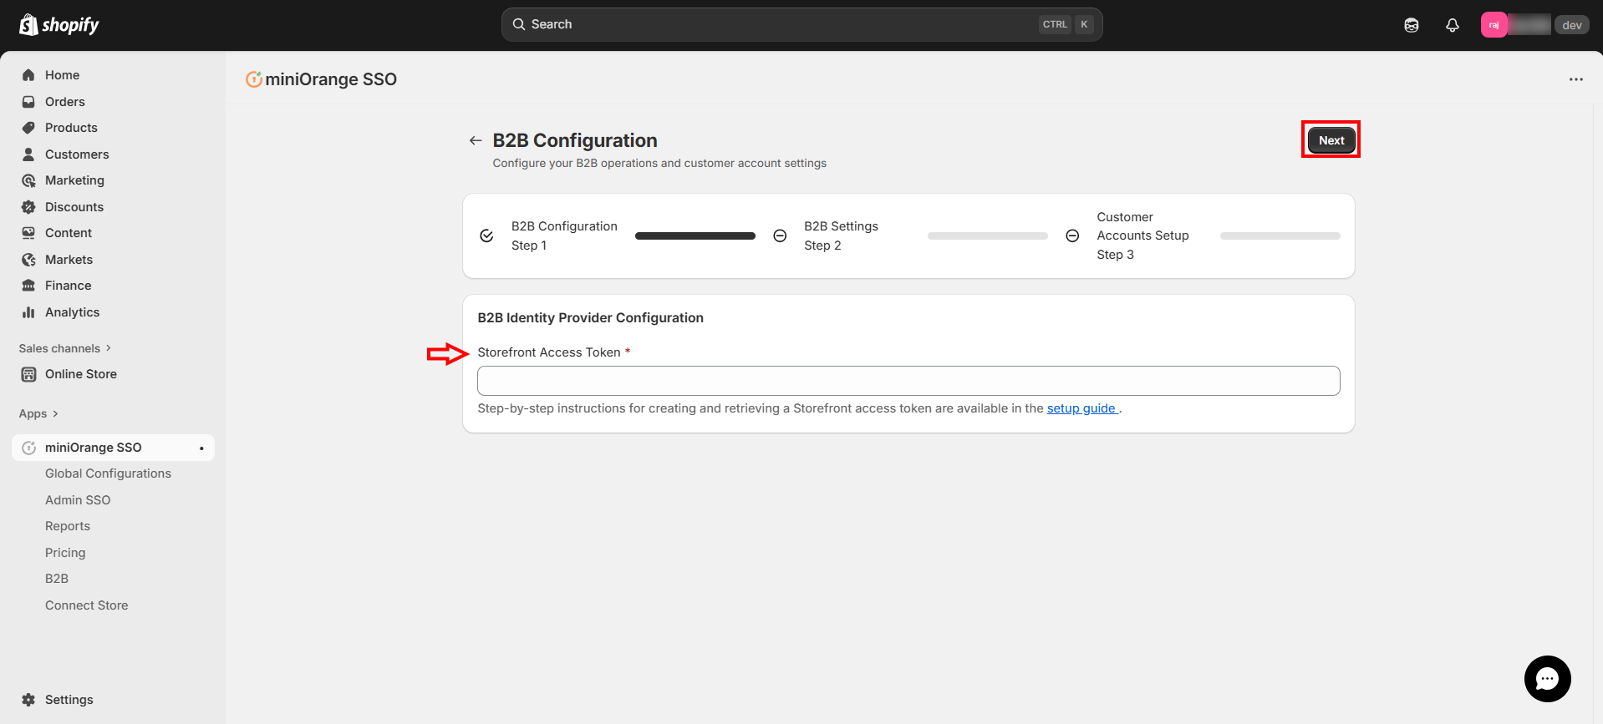
Task: Expand the Apps section
Action: coord(38,413)
